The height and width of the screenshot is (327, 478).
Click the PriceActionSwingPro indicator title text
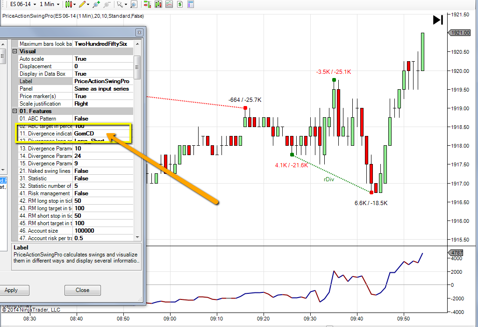[73, 16]
